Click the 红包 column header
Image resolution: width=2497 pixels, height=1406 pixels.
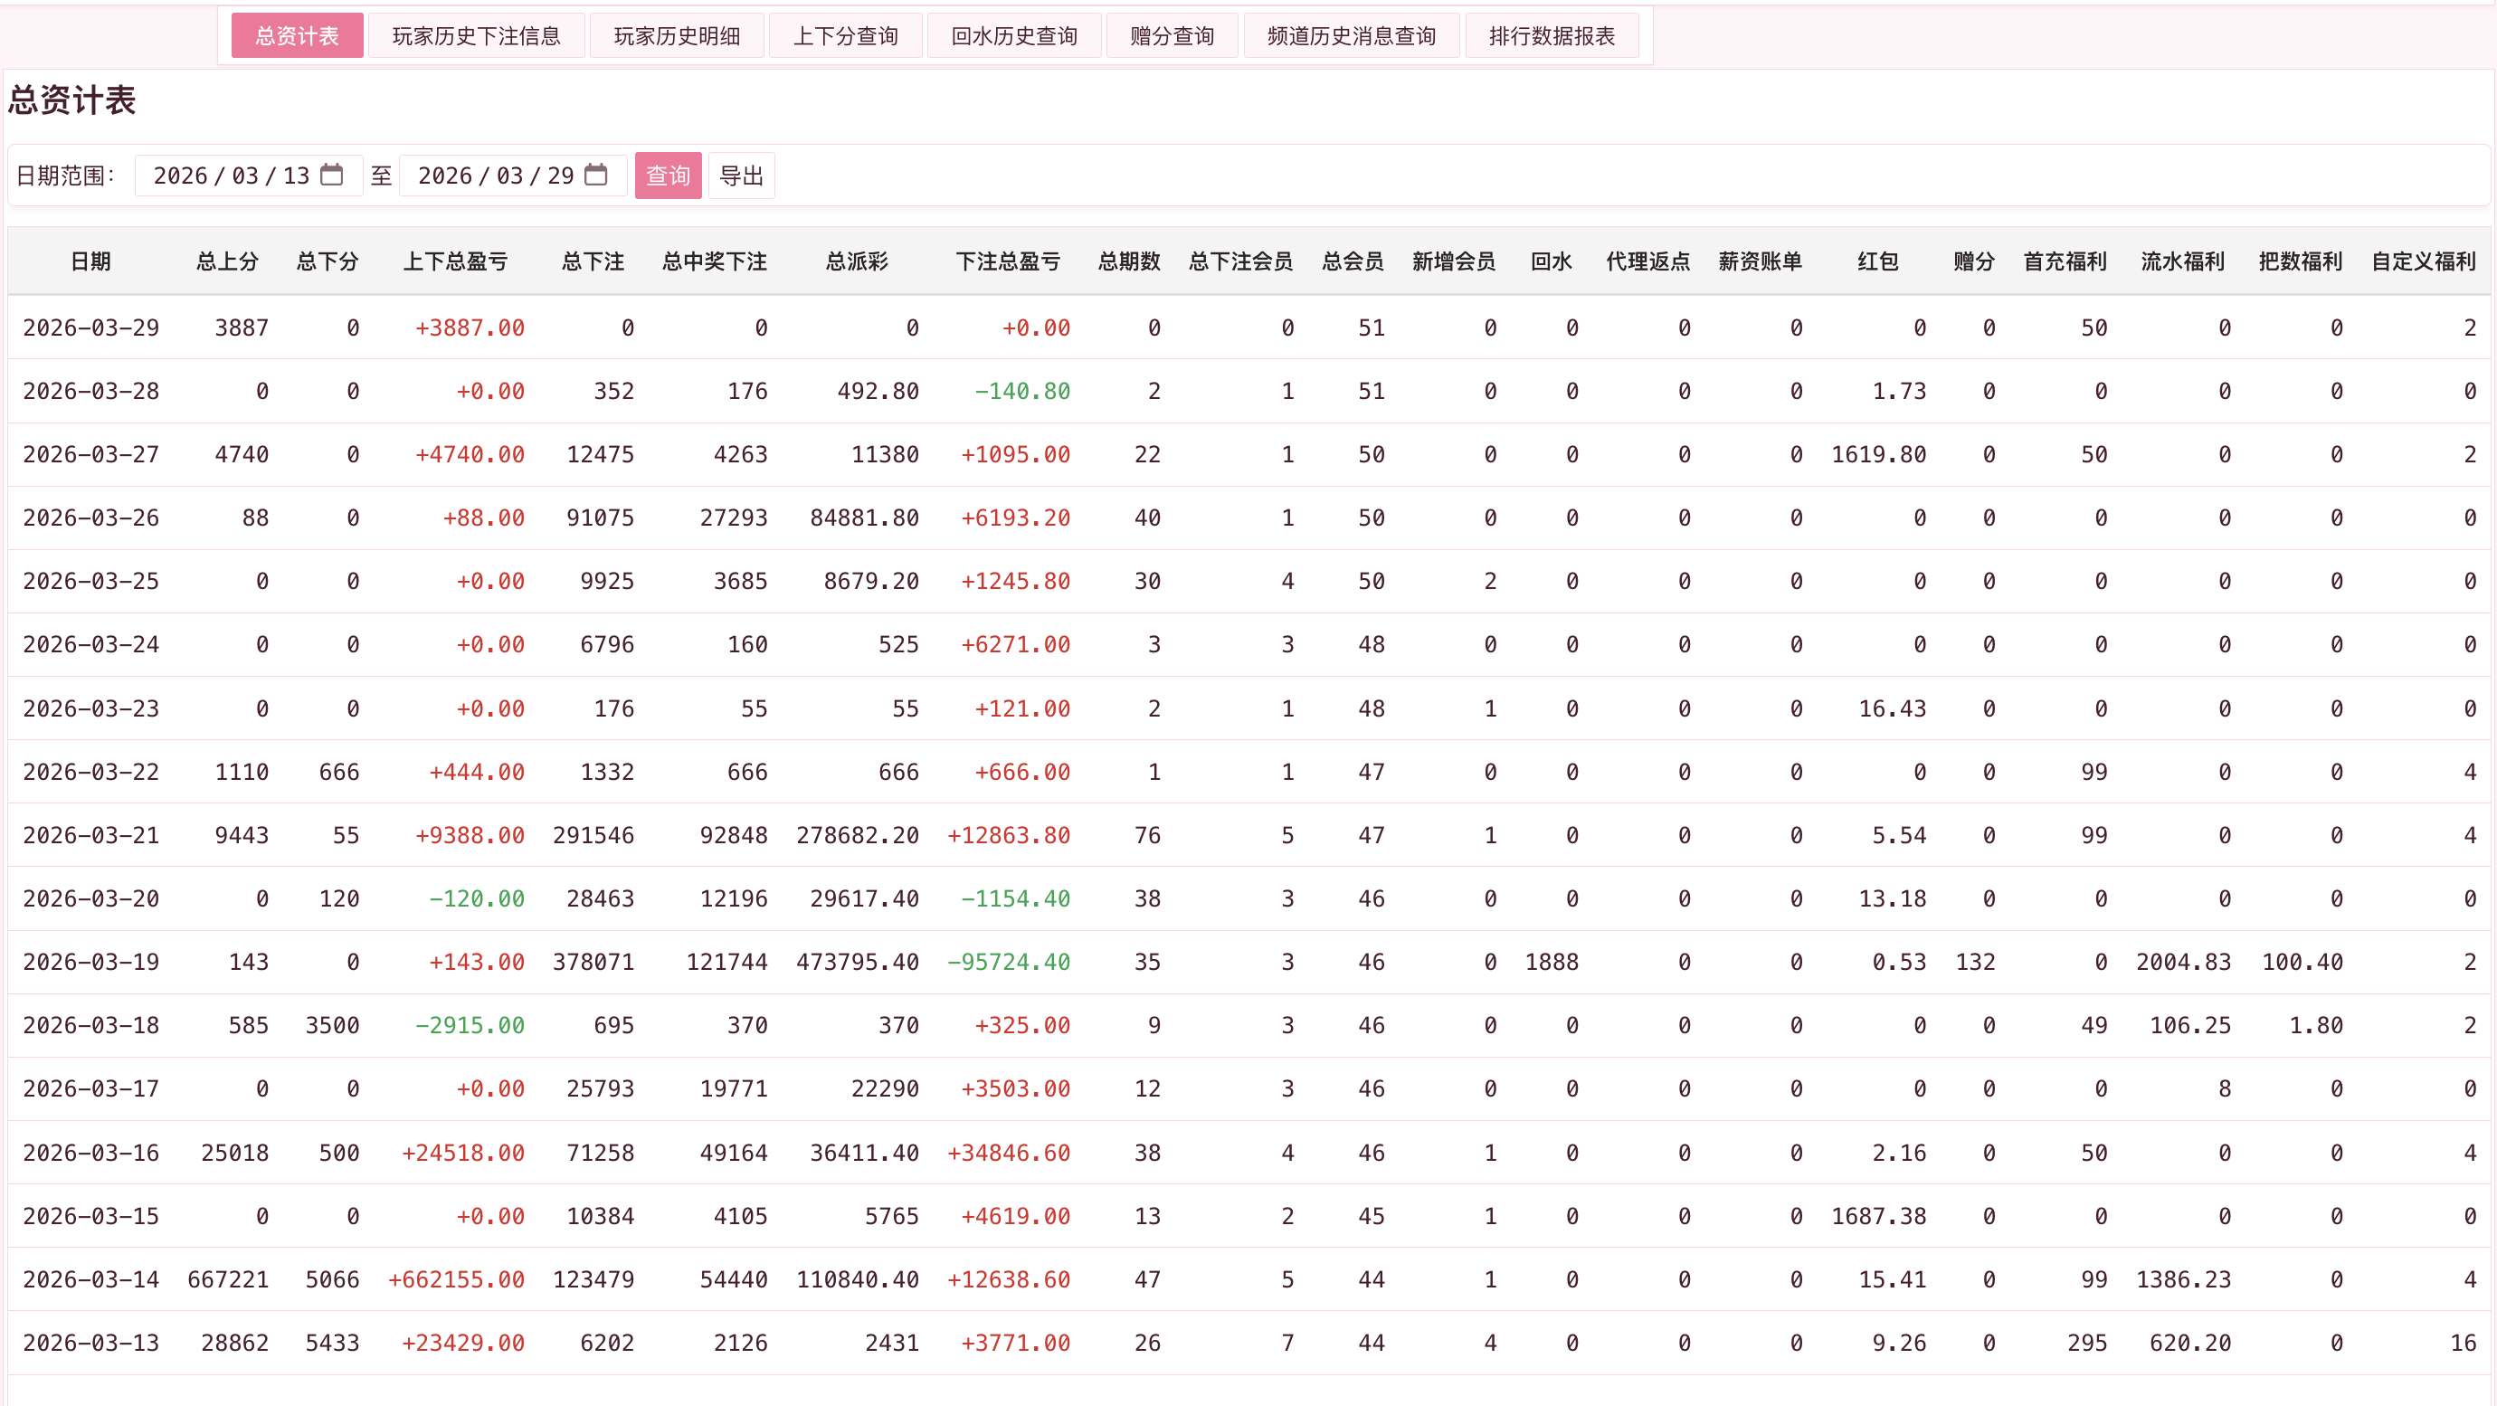click(x=1877, y=261)
